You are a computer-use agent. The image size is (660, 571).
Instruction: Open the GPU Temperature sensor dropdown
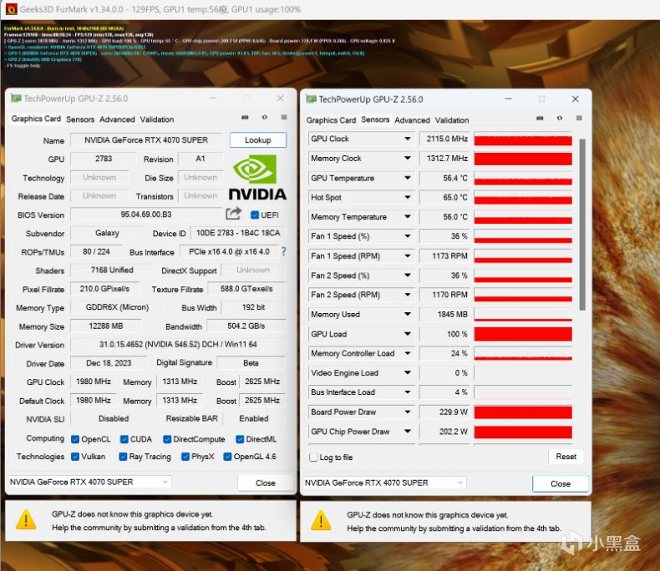point(408,178)
